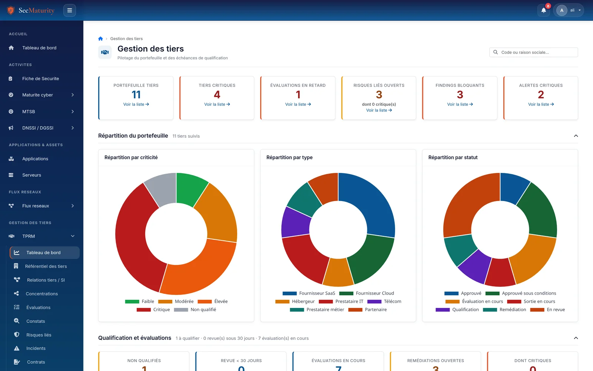Toggle the Approuvé legend swatch
The width and height of the screenshot is (593, 371).
tap(451, 293)
